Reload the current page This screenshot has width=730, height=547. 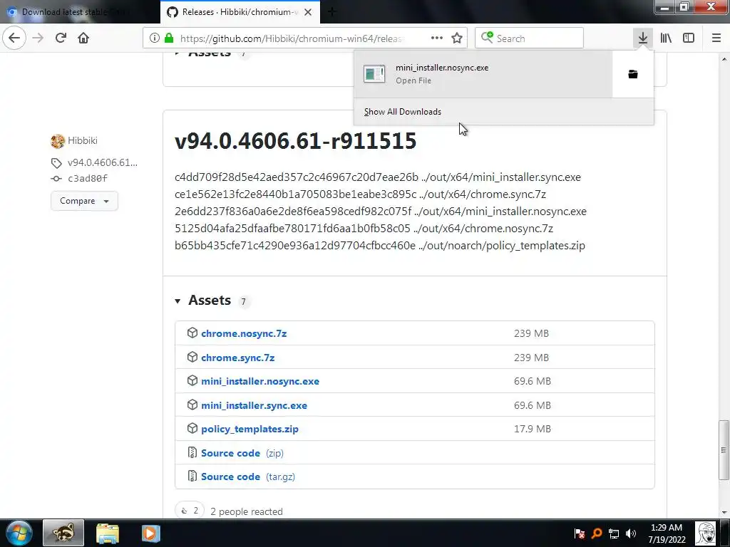pyautogui.click(x=61, y=38)
